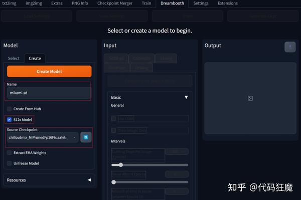Enable Extract EMA Weights checkbox
The height and width of the screenshot is (200, 301).
(x=9, y=153)
